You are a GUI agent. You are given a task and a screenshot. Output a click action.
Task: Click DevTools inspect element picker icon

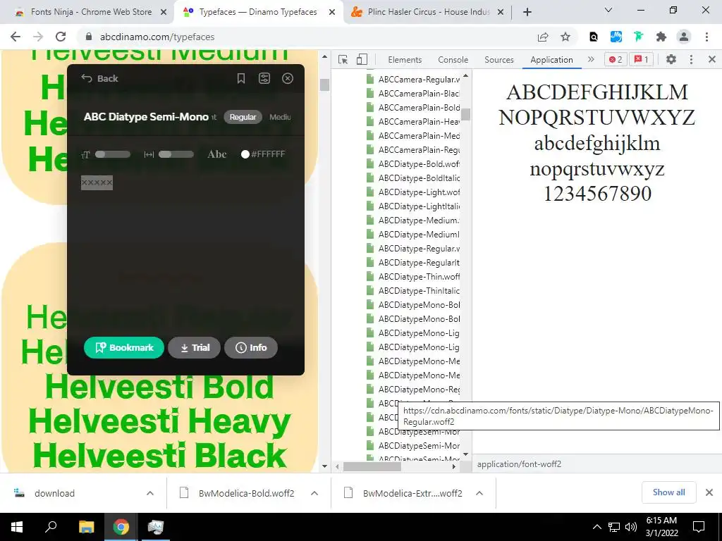343,59
